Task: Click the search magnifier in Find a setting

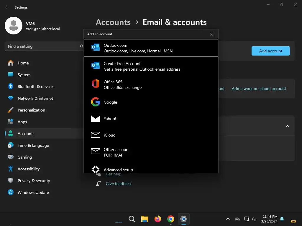Action: click(x=81, y=46)
